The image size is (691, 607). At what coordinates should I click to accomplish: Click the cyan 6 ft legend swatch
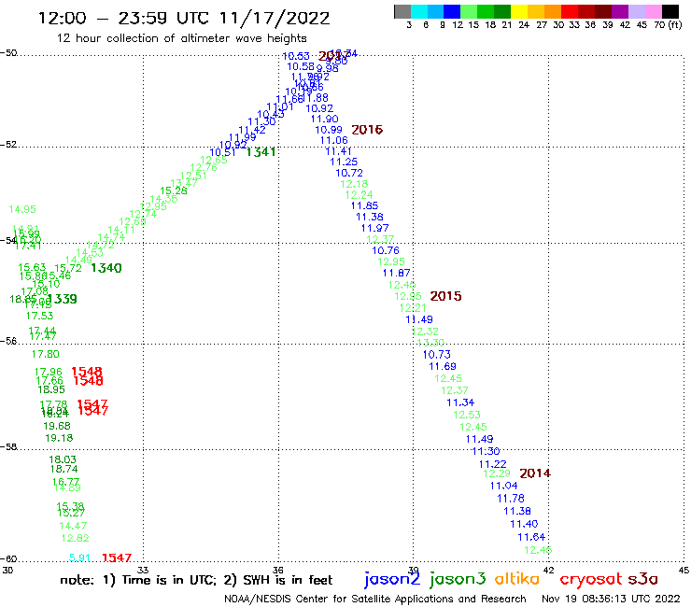(x=419, y=12)
